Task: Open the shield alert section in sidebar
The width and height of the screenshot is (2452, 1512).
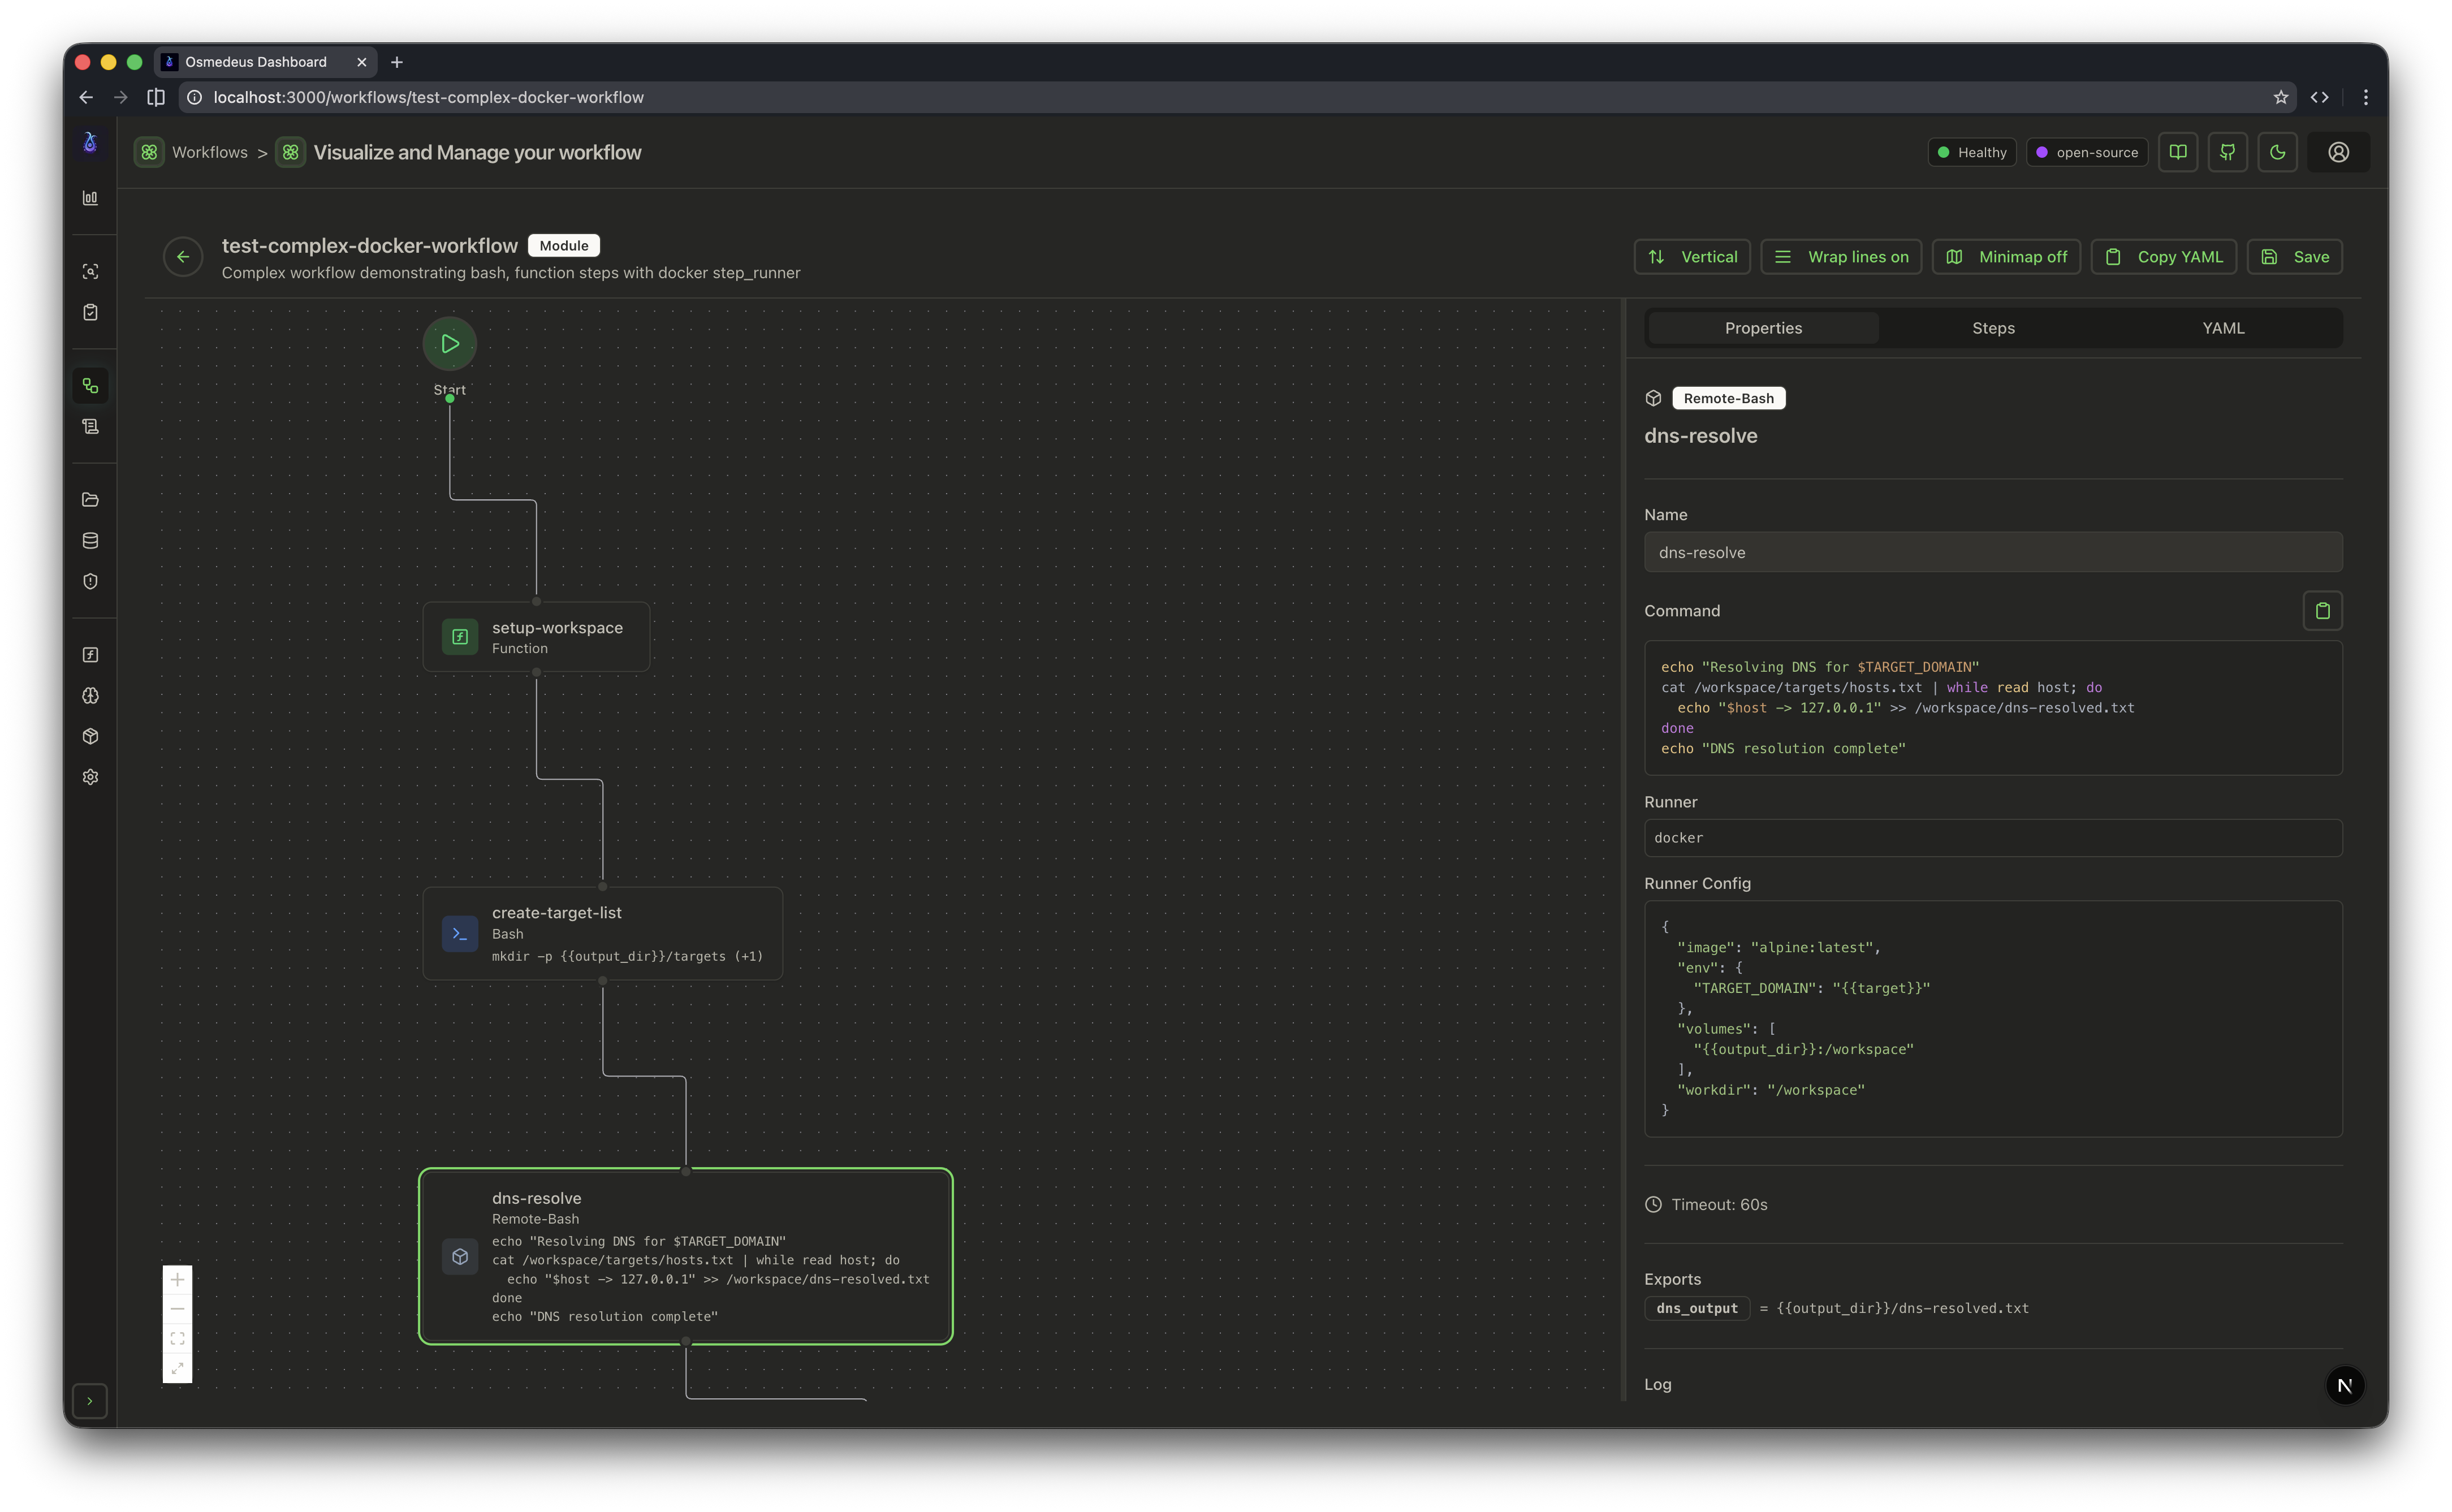Action: point(91,581)
